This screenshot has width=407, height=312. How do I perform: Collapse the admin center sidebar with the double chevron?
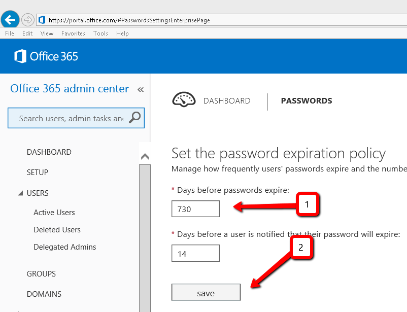[140, 88]
